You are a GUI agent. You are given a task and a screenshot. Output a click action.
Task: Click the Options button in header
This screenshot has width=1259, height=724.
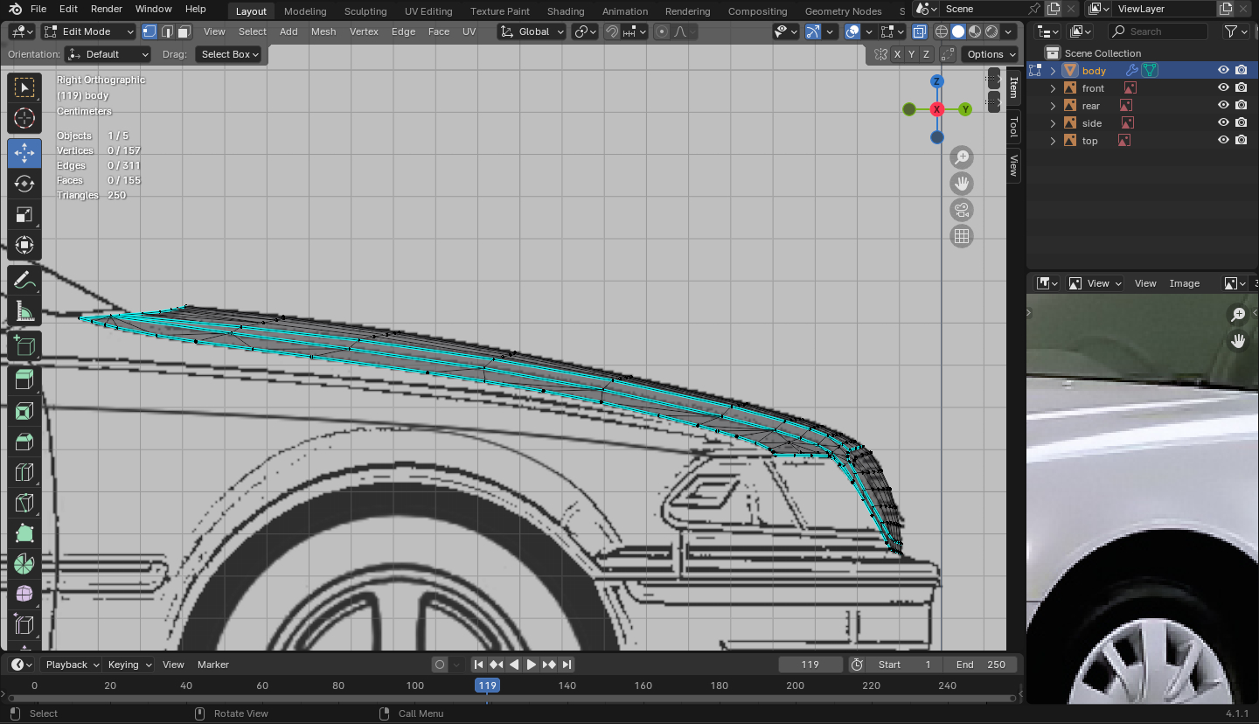(990, 54)
